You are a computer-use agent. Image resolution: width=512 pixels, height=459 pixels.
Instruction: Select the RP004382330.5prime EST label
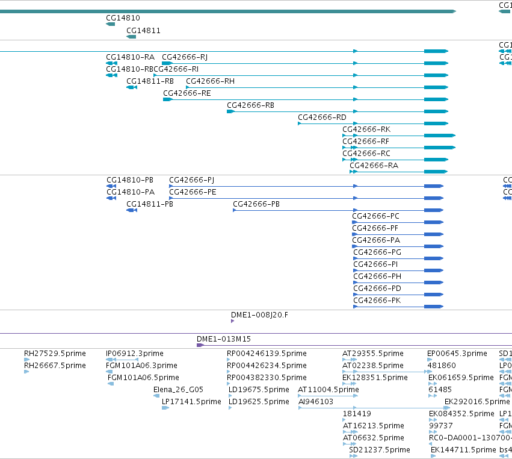pyautogui.click(x=267, y=378)
